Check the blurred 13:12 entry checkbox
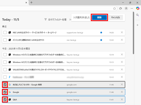The width and height of the screenshot is (141, 105). [x=5, y=77]
